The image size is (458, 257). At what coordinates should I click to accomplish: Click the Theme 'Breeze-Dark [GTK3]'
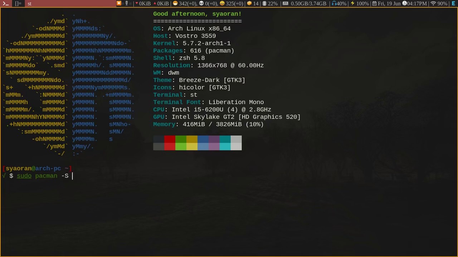212,80
